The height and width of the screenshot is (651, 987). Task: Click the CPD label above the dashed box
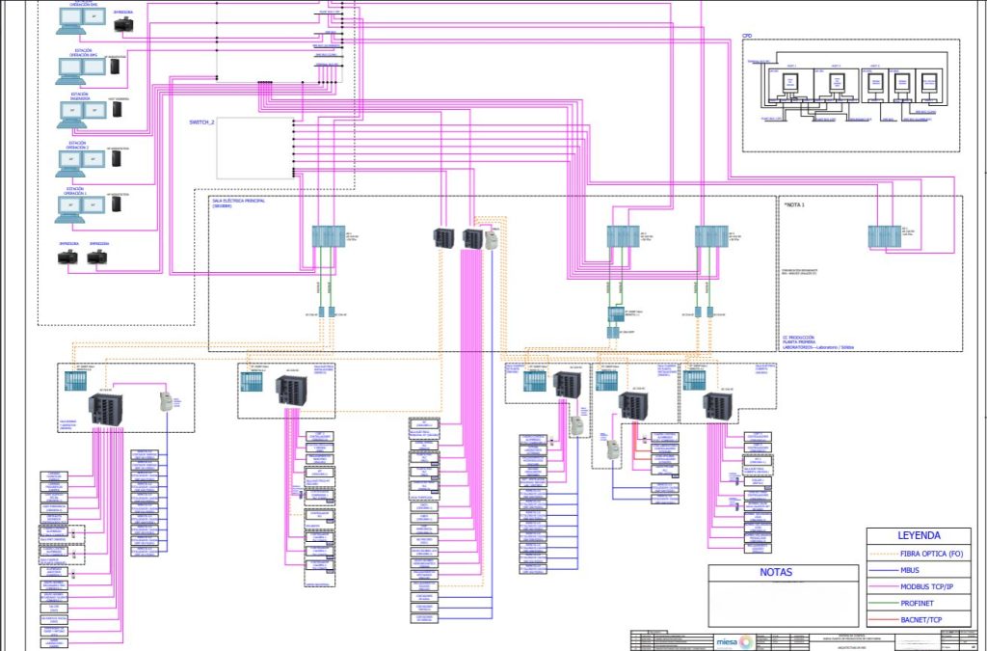[747, 36]
